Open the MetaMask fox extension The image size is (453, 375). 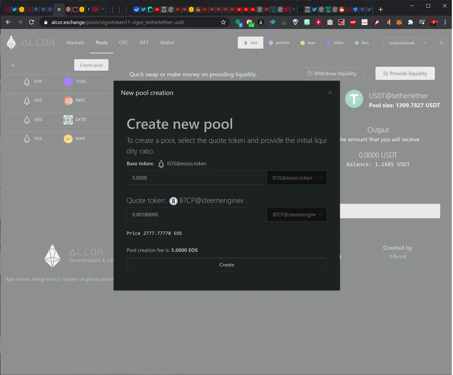tap(399, 22)
